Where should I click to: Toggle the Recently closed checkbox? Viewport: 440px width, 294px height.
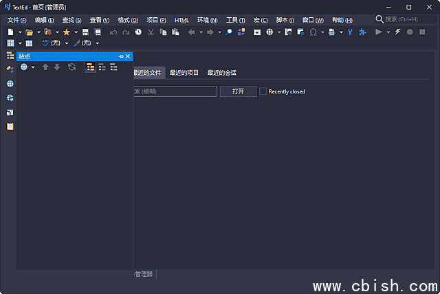263,91
